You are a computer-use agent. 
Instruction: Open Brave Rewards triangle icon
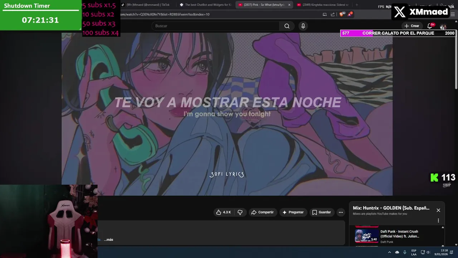pos(350,14)
